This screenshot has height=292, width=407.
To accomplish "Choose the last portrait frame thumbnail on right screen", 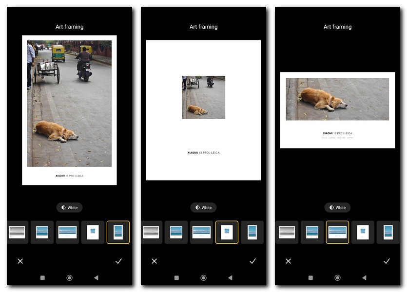I will 388,232.
